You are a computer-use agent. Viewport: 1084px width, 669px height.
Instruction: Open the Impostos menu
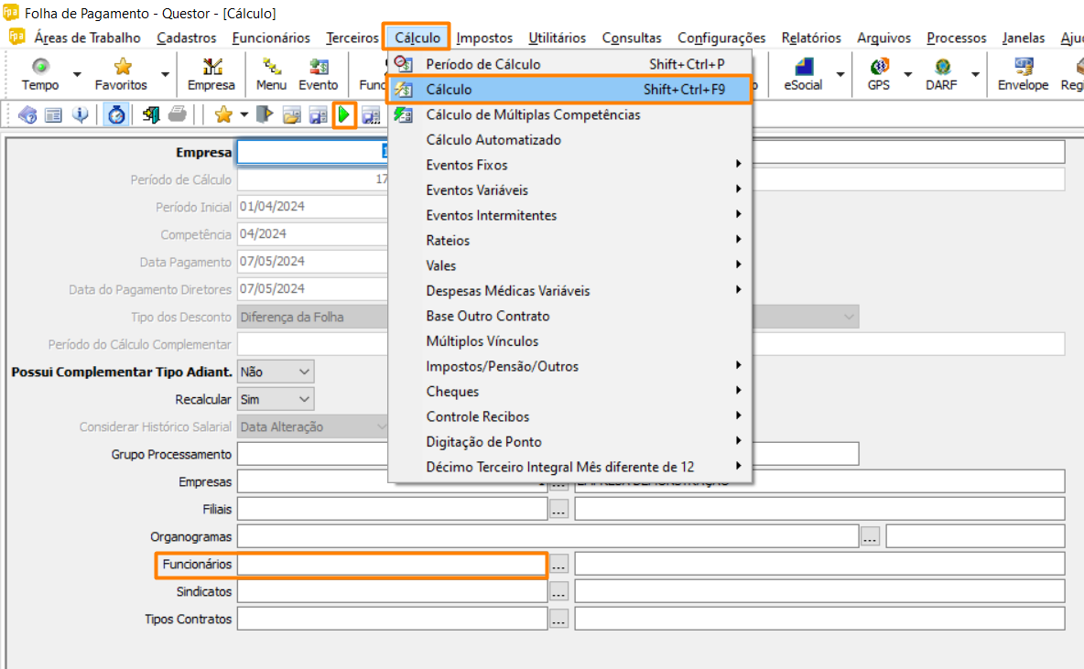(x=484, y=38)
